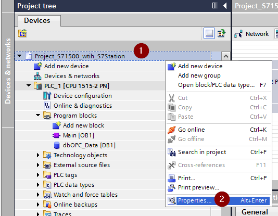
Task: Click the Device configuration wrench icon
Action: [x=47, y=96]
